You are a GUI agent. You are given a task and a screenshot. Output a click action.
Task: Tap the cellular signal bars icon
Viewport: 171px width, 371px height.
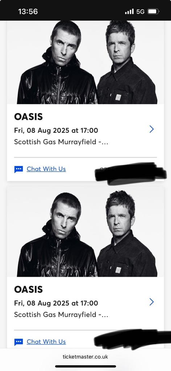(129, 11)
